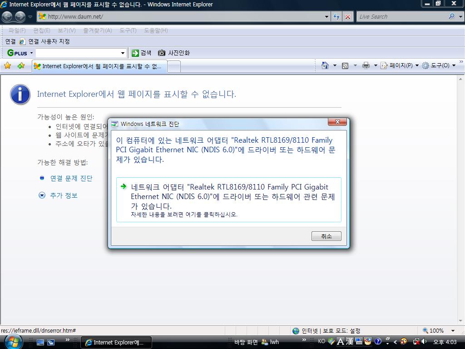
Task: Click the language bar help icon
Action: tap(378, 342)
